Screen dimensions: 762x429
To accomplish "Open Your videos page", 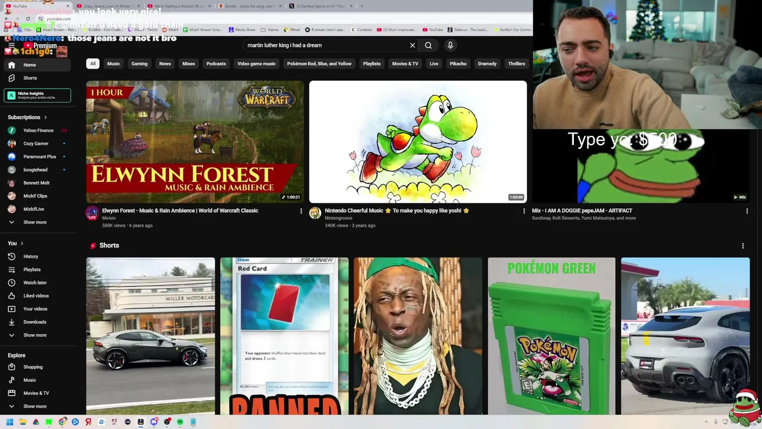I will [37, 309].
